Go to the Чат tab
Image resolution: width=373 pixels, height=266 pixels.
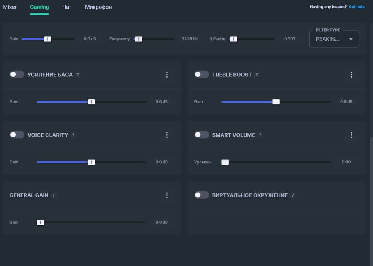click(x=67, y=7)
